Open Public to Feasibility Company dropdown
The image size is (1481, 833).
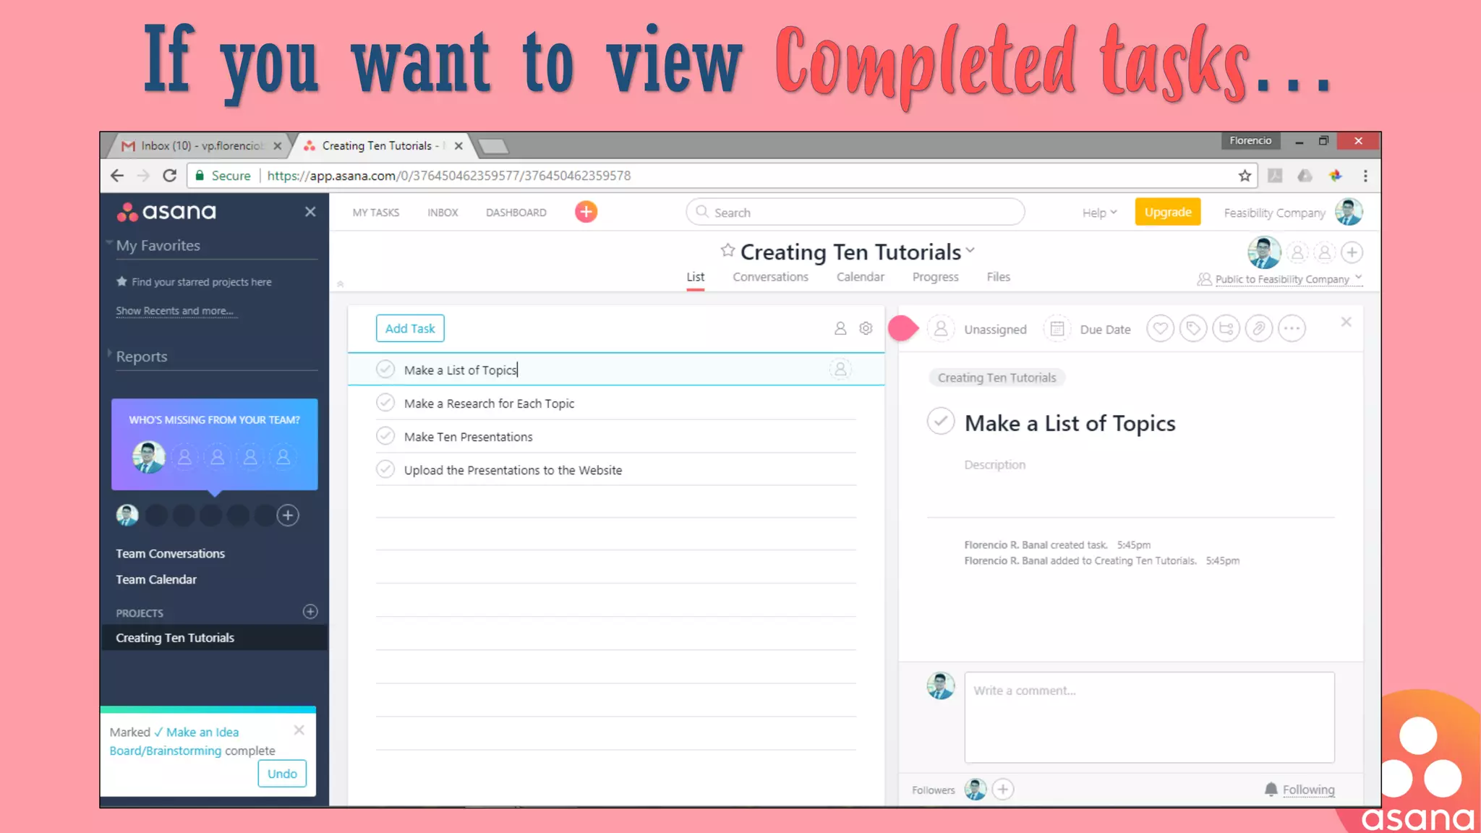(x=1281, y=279)
